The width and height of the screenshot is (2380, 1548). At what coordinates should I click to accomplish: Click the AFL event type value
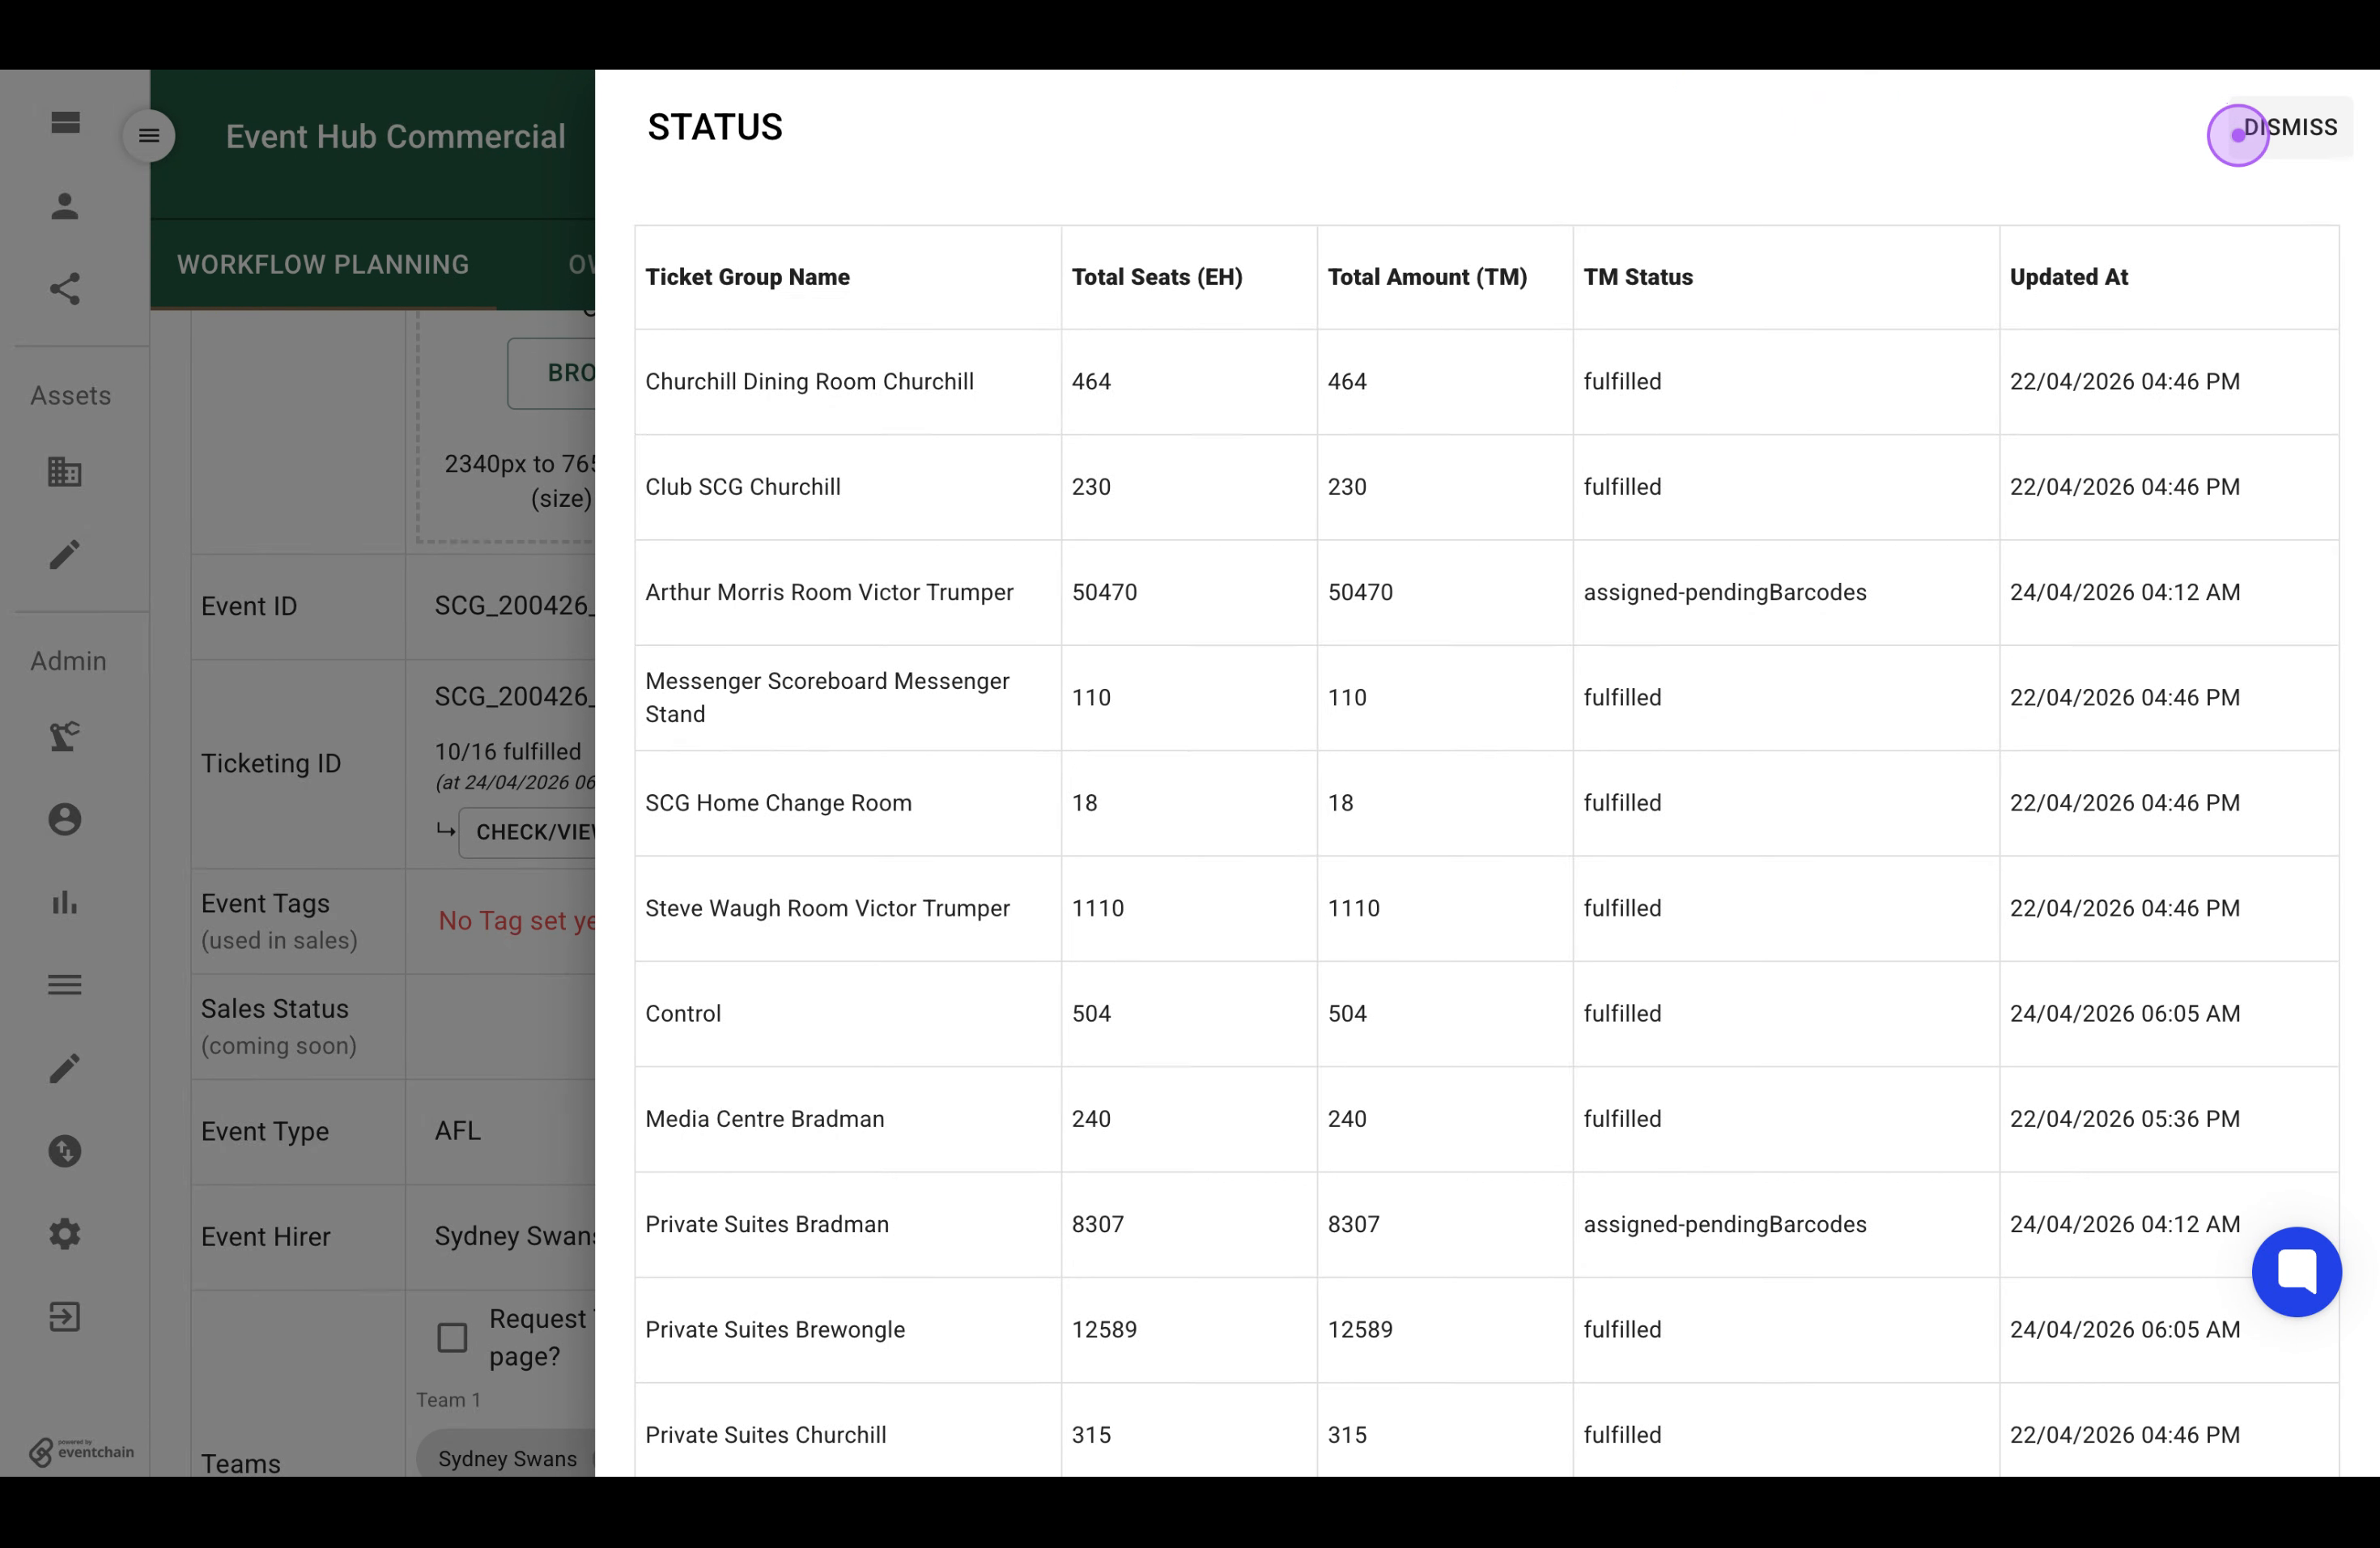(x=458, y=1131)
